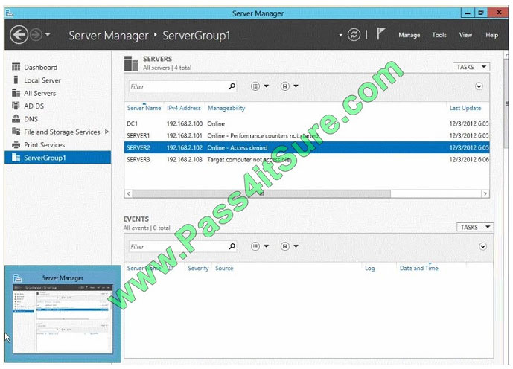The height and width of the screenshot is (369, 513).
Task: Sort by IPv4 Address column
Action: pyautogui.click(x=184, y=108)
